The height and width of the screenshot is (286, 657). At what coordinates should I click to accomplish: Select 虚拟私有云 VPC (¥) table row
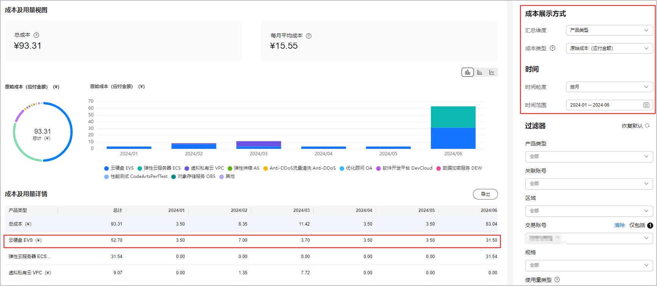pyautogui.click(x=252, y=273)
